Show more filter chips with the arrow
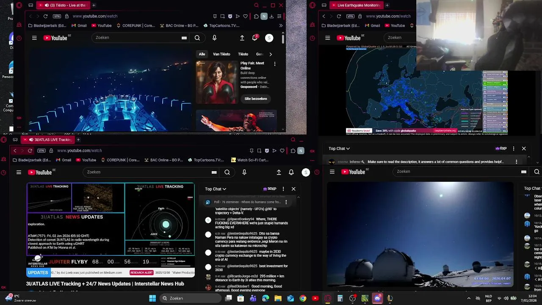Image resolution: width=542 pixels, height=305 pixels. [x=271, y=54]
